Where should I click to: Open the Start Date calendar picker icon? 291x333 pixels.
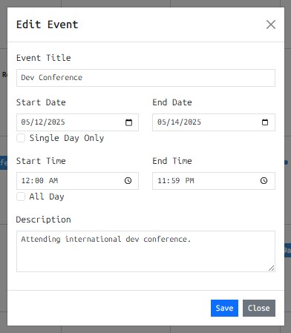pyautogui.click(x=128, y=122)
